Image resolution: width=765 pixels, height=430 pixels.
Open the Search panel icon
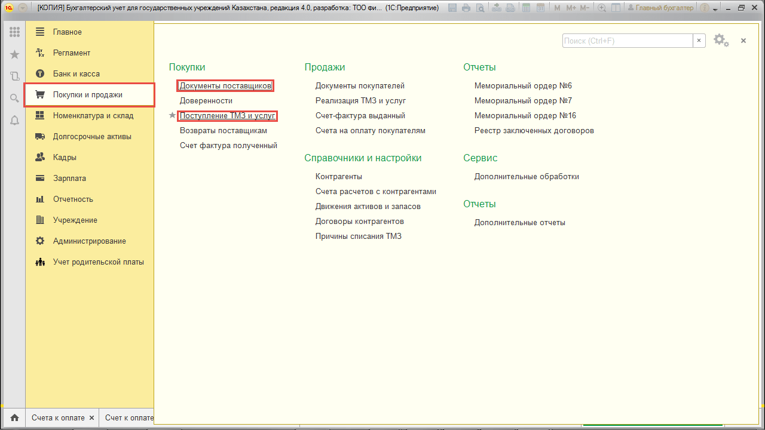coord(13,96)
